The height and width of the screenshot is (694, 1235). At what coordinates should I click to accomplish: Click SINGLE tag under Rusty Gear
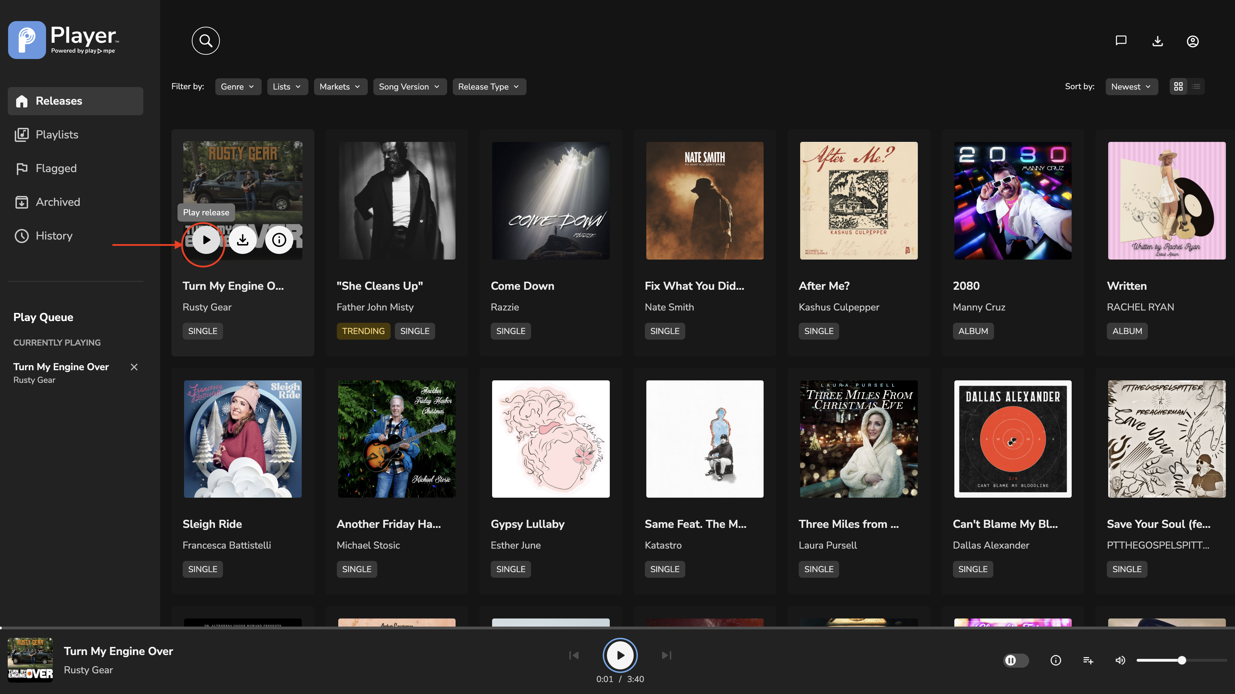click(x=202, y=331)
